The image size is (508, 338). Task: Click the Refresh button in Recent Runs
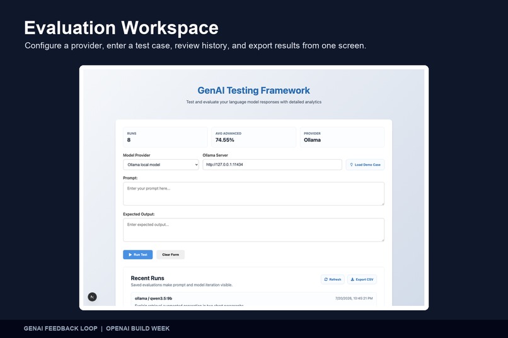(x=333, y=279)
